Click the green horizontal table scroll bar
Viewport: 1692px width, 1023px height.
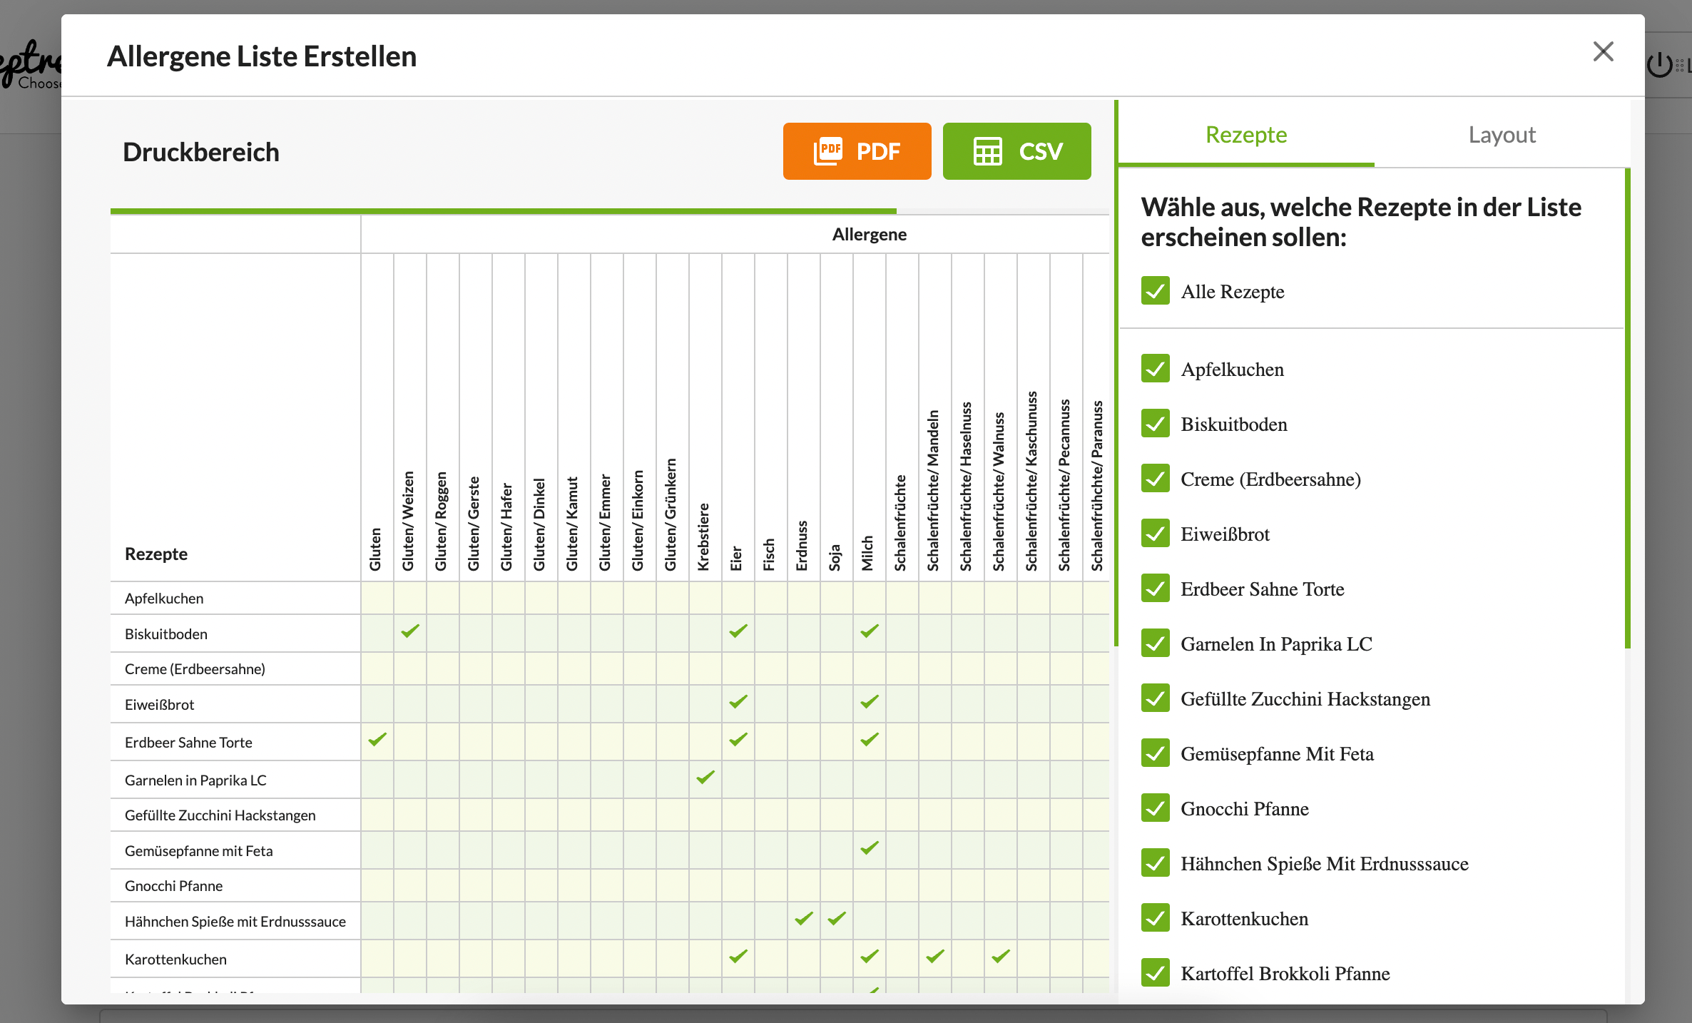tap(503, 211)
